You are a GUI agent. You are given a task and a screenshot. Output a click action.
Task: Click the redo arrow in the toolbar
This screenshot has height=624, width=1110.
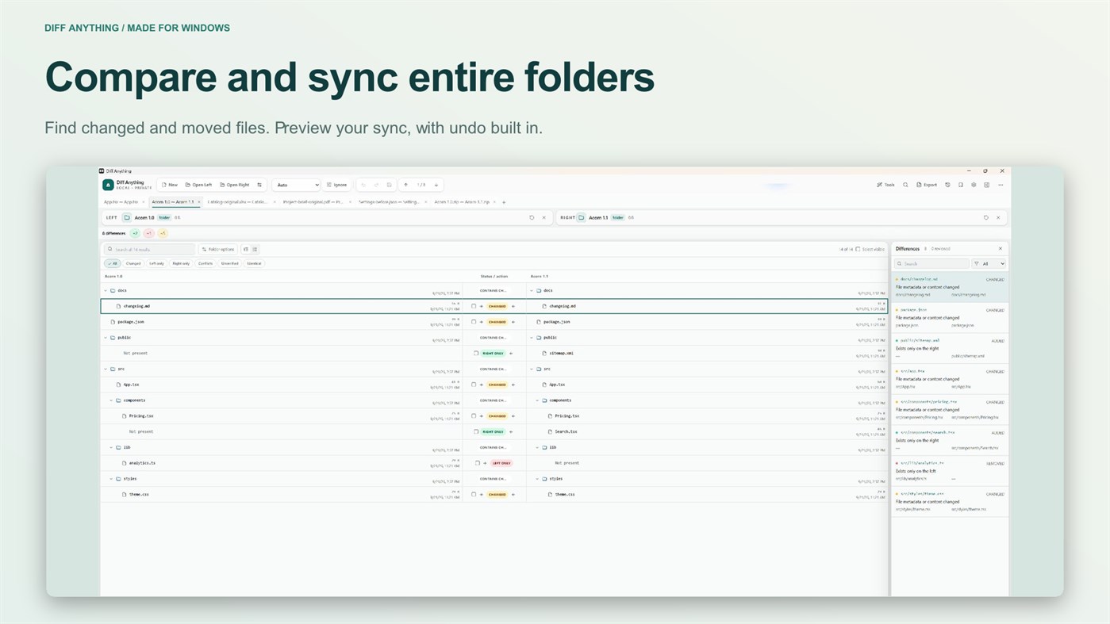tap(376, 185)
